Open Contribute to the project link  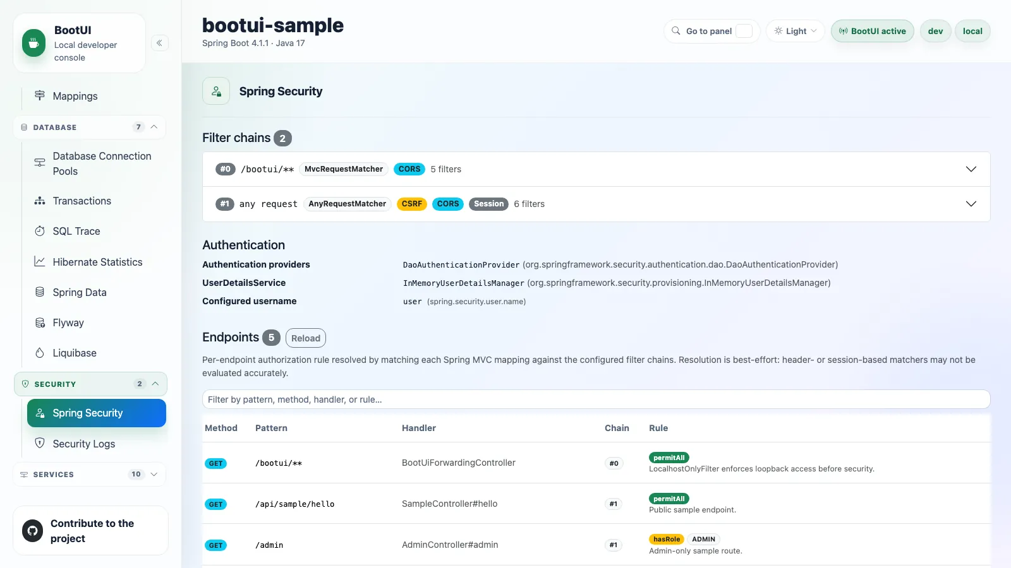pyautogui.click(x=90, y=531)
